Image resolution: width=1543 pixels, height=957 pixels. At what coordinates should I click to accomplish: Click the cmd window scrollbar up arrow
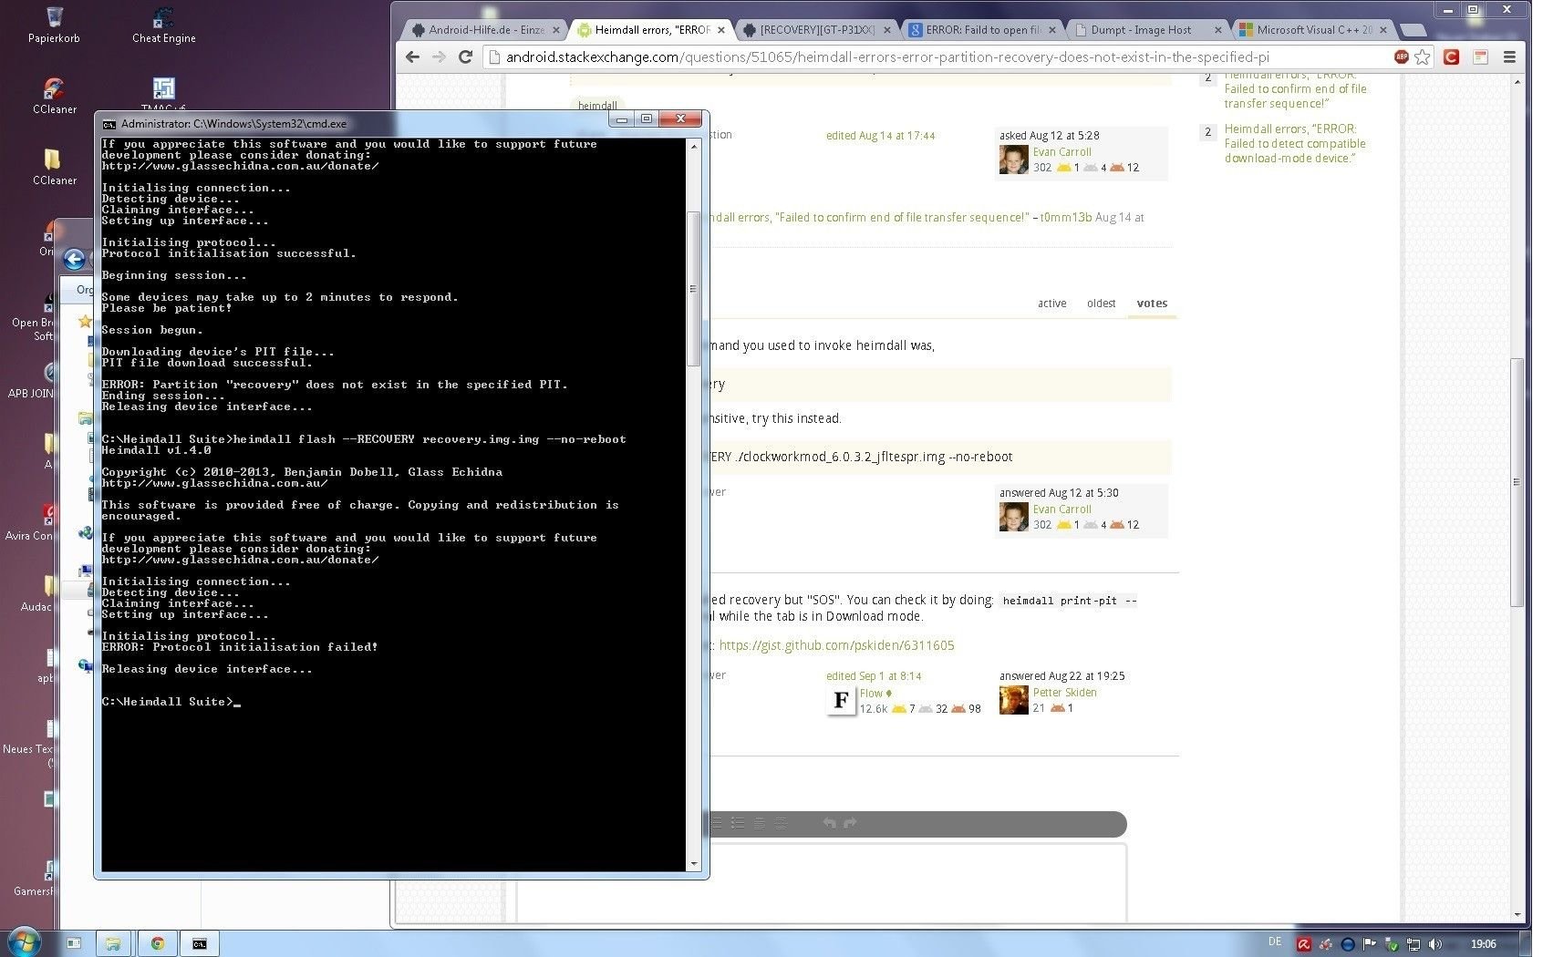coord(693,146)
